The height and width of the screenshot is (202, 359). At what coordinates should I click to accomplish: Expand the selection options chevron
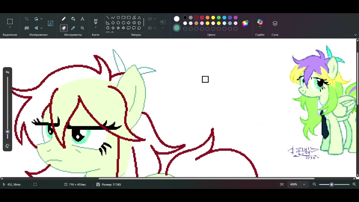point(10,27)
